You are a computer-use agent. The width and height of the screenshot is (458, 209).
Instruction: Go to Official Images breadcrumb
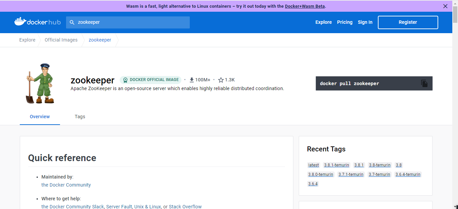click(x=61, y=40)
